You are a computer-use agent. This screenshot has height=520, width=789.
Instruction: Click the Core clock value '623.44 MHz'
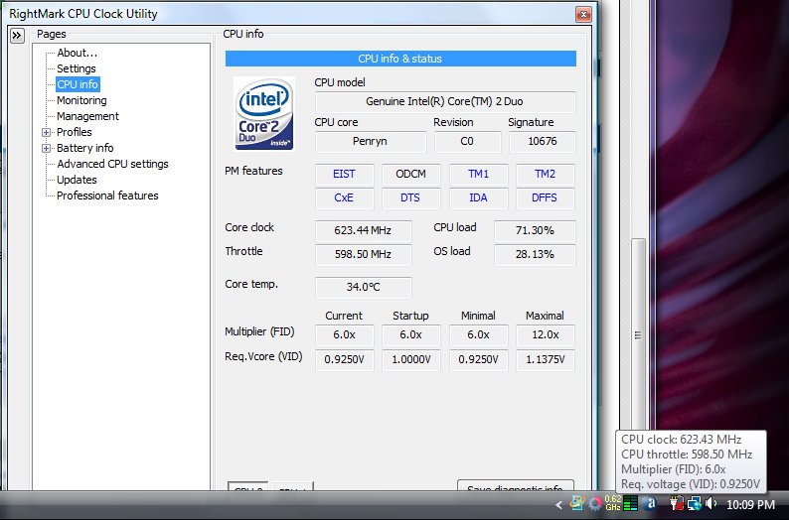coord(364,231)
